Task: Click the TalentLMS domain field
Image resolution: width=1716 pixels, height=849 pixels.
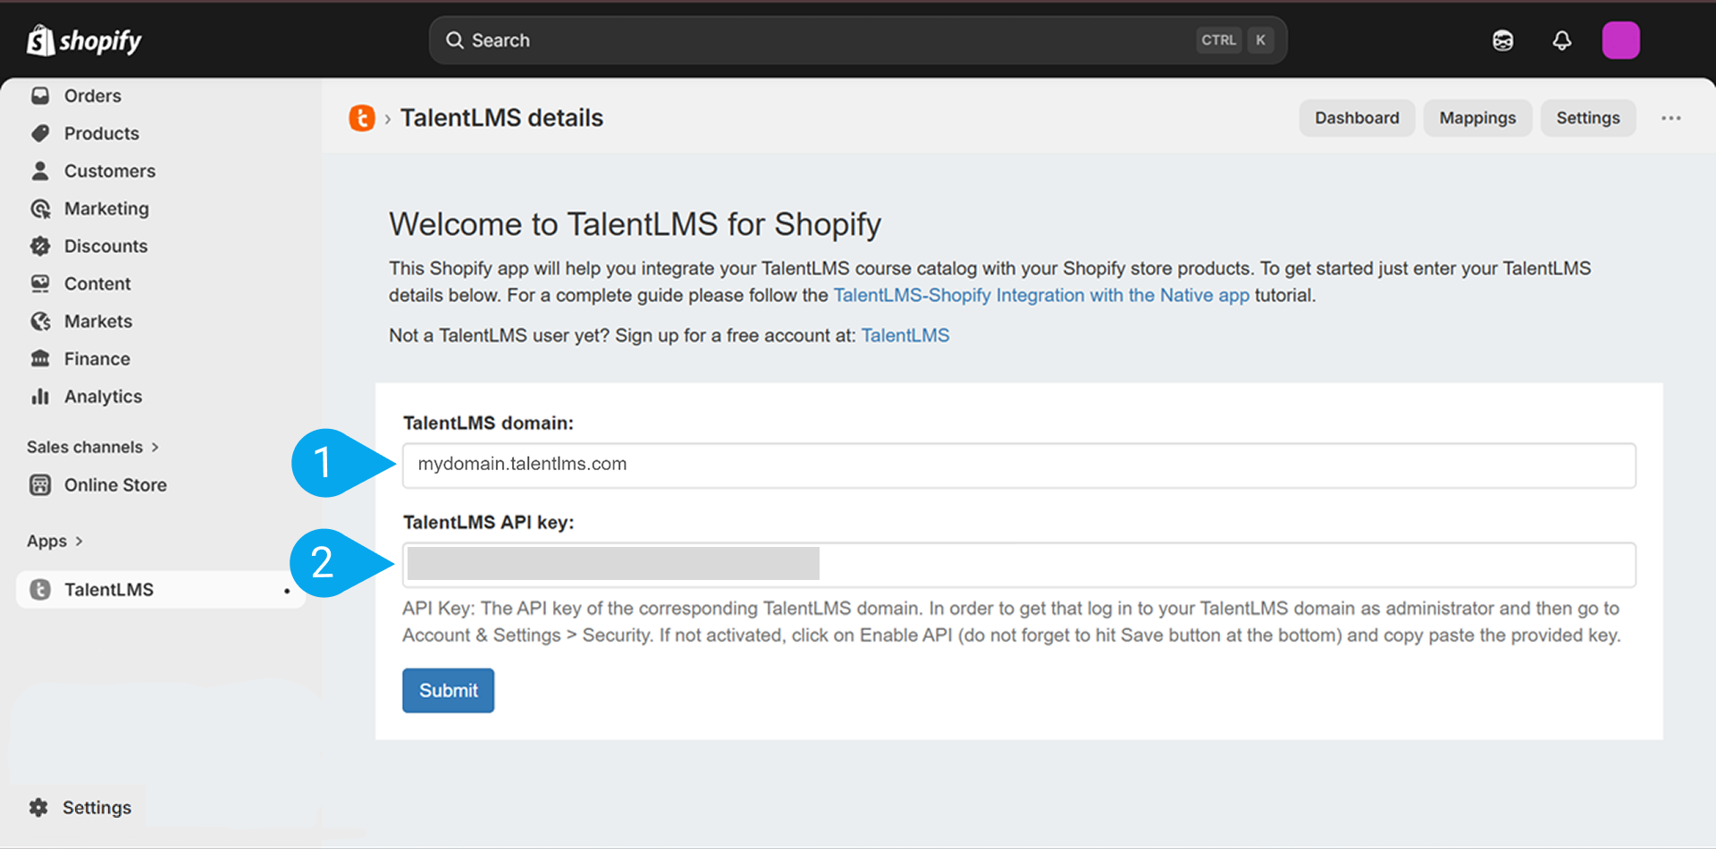Action: pos(1019,466)
